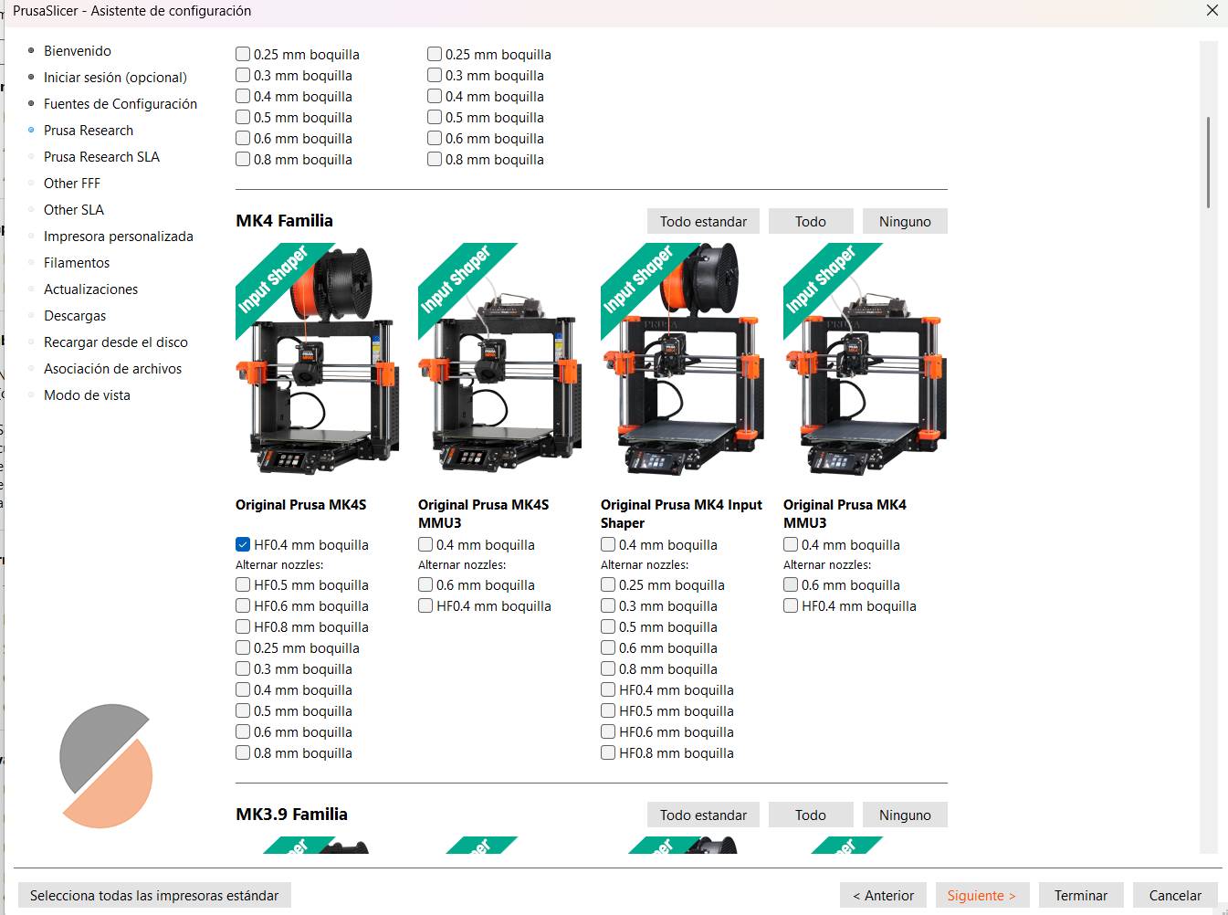Screen dimensions: 1228x915
Task: Check 0.4 mm boquilla for Prusa MK4 MMU3
Action: coord(791,545)
